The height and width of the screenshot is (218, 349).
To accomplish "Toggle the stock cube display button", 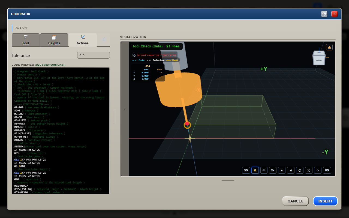I will [255, 170].
